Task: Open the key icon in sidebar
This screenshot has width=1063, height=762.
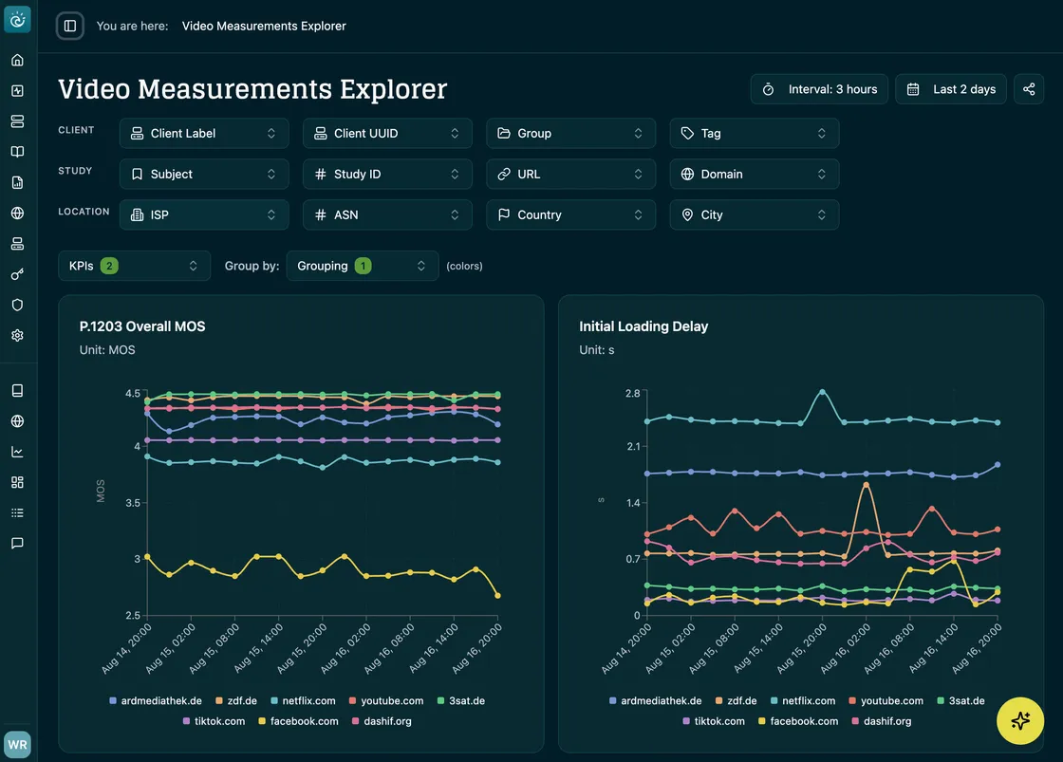Action: pyautogui.click(x=18, y=274)
